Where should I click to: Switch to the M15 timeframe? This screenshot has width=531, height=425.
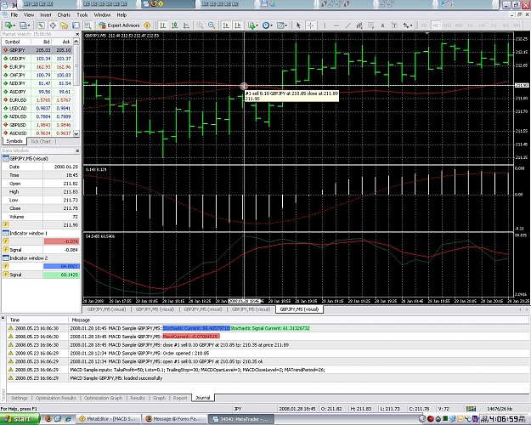tap(447, 25)
